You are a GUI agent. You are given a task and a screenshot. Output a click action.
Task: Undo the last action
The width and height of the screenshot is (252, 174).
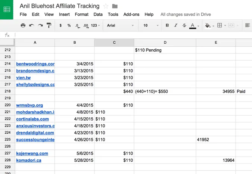pyautogui.click(x=31, y=25)
